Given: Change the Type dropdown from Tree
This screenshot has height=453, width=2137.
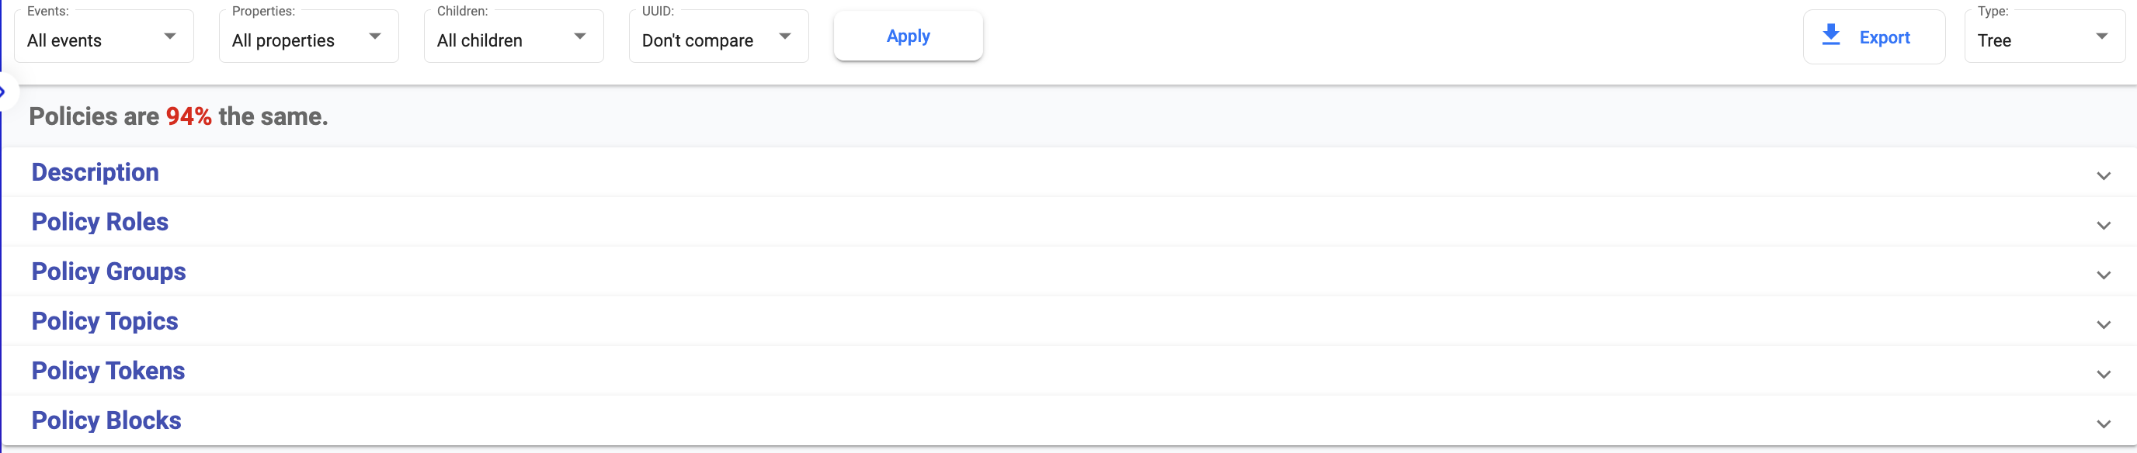Looking at the screenshot, I should (2043, 37).
